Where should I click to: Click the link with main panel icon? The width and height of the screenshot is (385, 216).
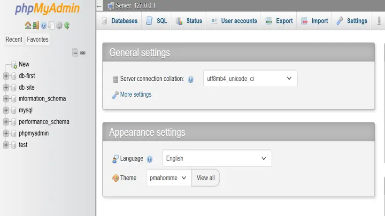pos(83,53)
